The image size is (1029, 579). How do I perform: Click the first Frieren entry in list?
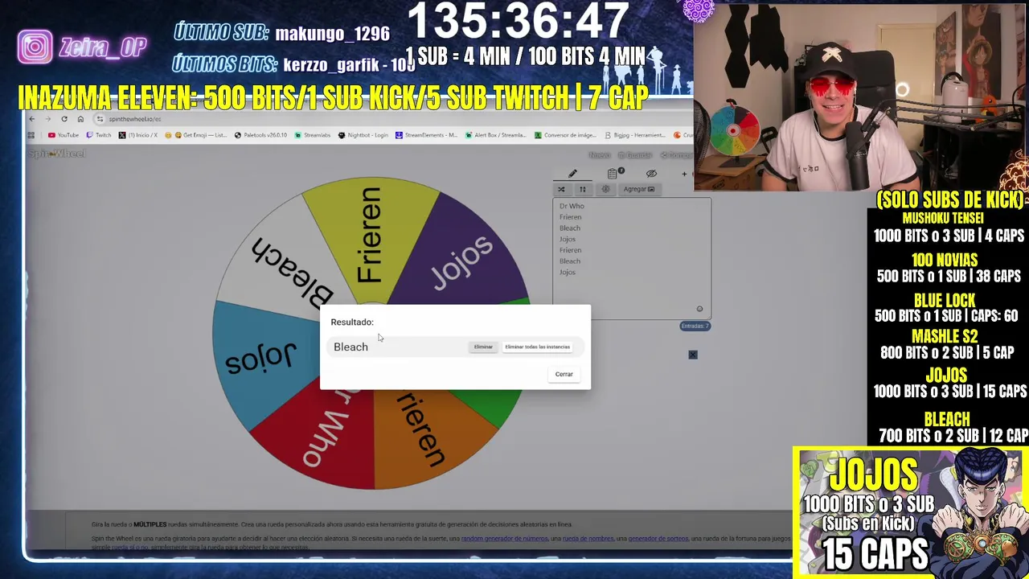570,217
